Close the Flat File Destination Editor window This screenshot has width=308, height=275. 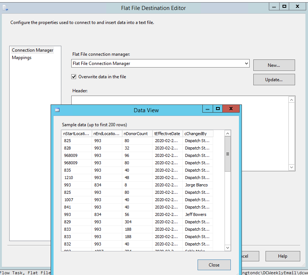pos(297,6)
